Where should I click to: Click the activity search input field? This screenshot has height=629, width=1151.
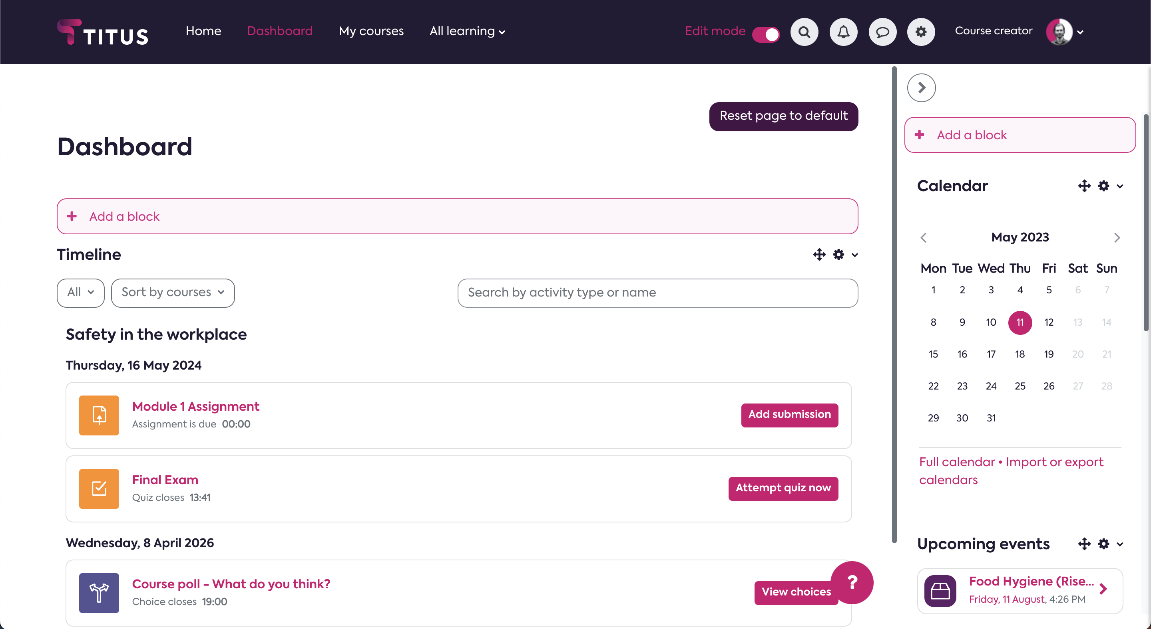point(657,293)
